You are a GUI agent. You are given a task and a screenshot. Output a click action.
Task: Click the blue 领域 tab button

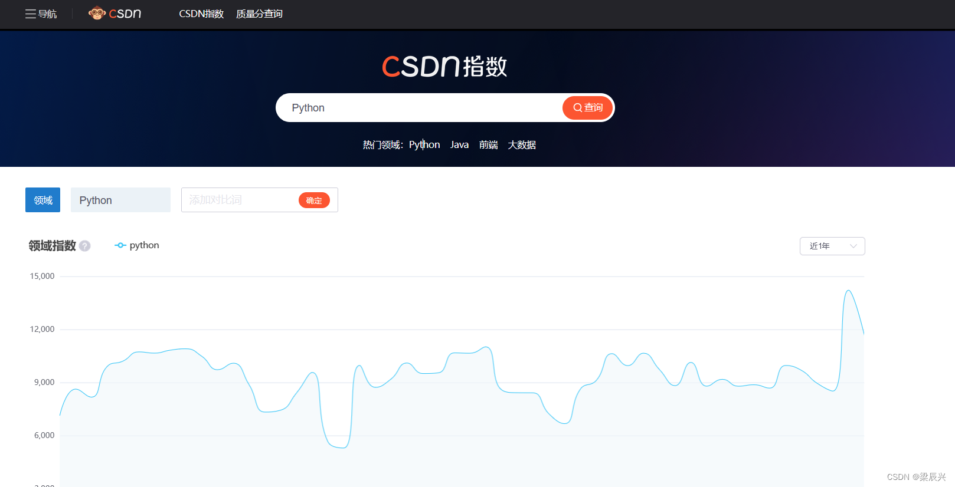[42, 200]
